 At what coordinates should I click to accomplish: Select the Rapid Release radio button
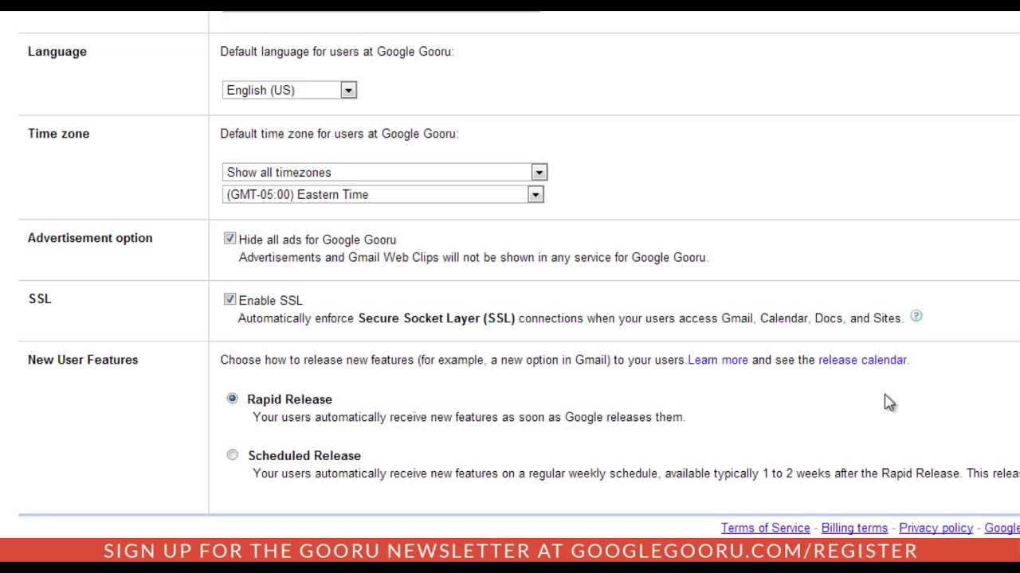(232, 398)
